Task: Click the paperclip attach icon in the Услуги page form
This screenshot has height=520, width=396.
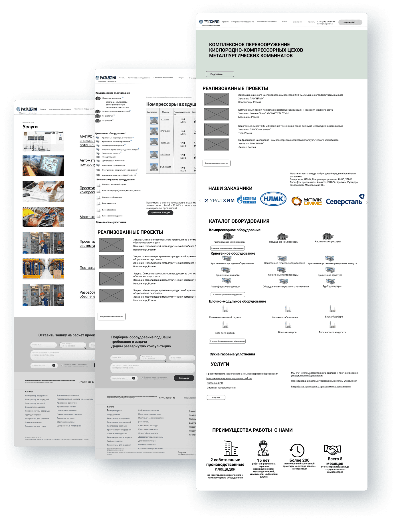Action: point(54,365)
